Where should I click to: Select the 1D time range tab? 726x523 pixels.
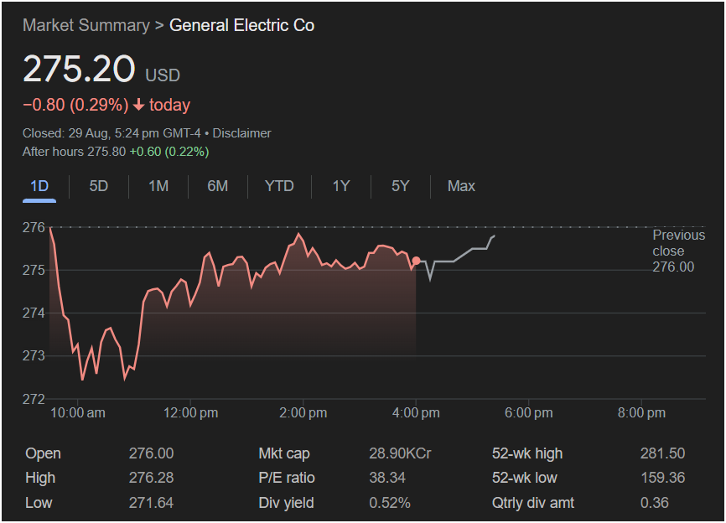[x=39, y=186]
